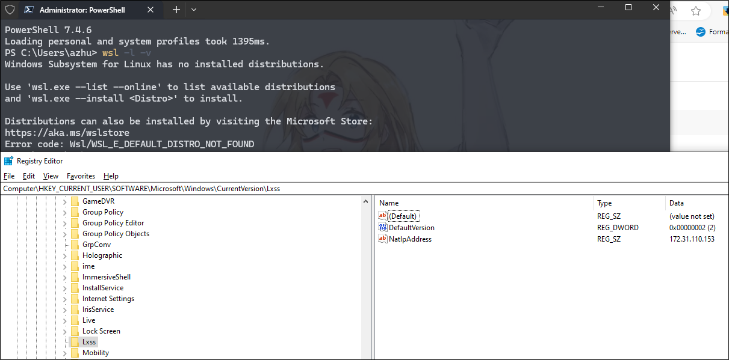Click the wsl -l -v command text
Image resolution: width=729 pixels, height=360 pixels.
[x=127, y=53]
